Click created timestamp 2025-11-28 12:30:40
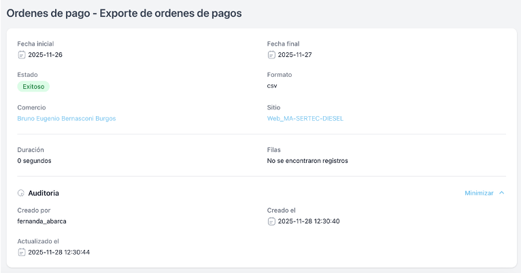The width and height of the screenshot is (521, 273). tap(309, 221)
